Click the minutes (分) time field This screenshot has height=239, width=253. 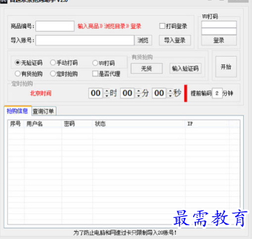click(127, 93)
